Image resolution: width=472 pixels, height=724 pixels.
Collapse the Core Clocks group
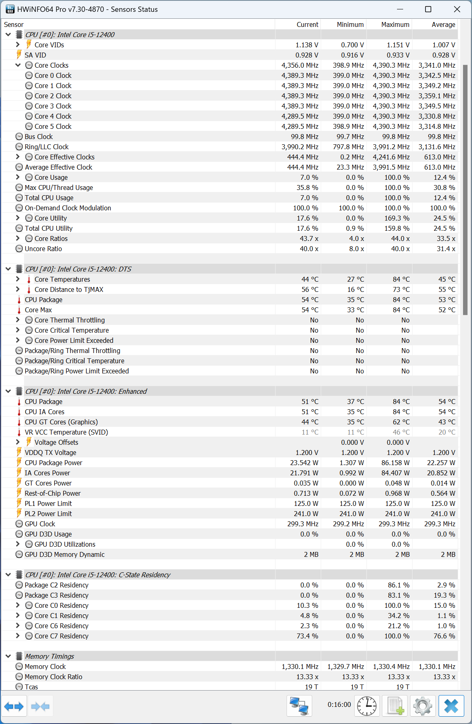(x=18, y=65)
